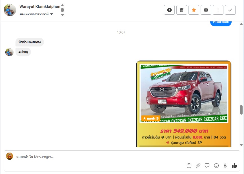
Task: Click the chat scrollbar down arrow
Action: [241, 145]
